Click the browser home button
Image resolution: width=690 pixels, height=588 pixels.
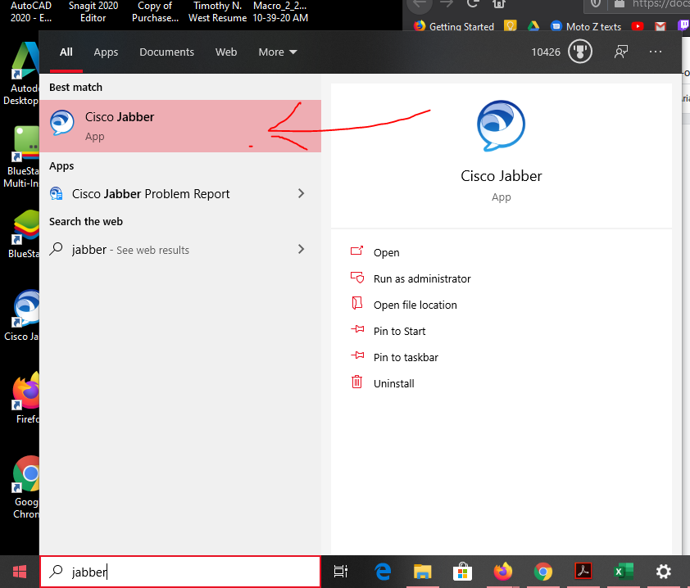click(x=498, y=4)
